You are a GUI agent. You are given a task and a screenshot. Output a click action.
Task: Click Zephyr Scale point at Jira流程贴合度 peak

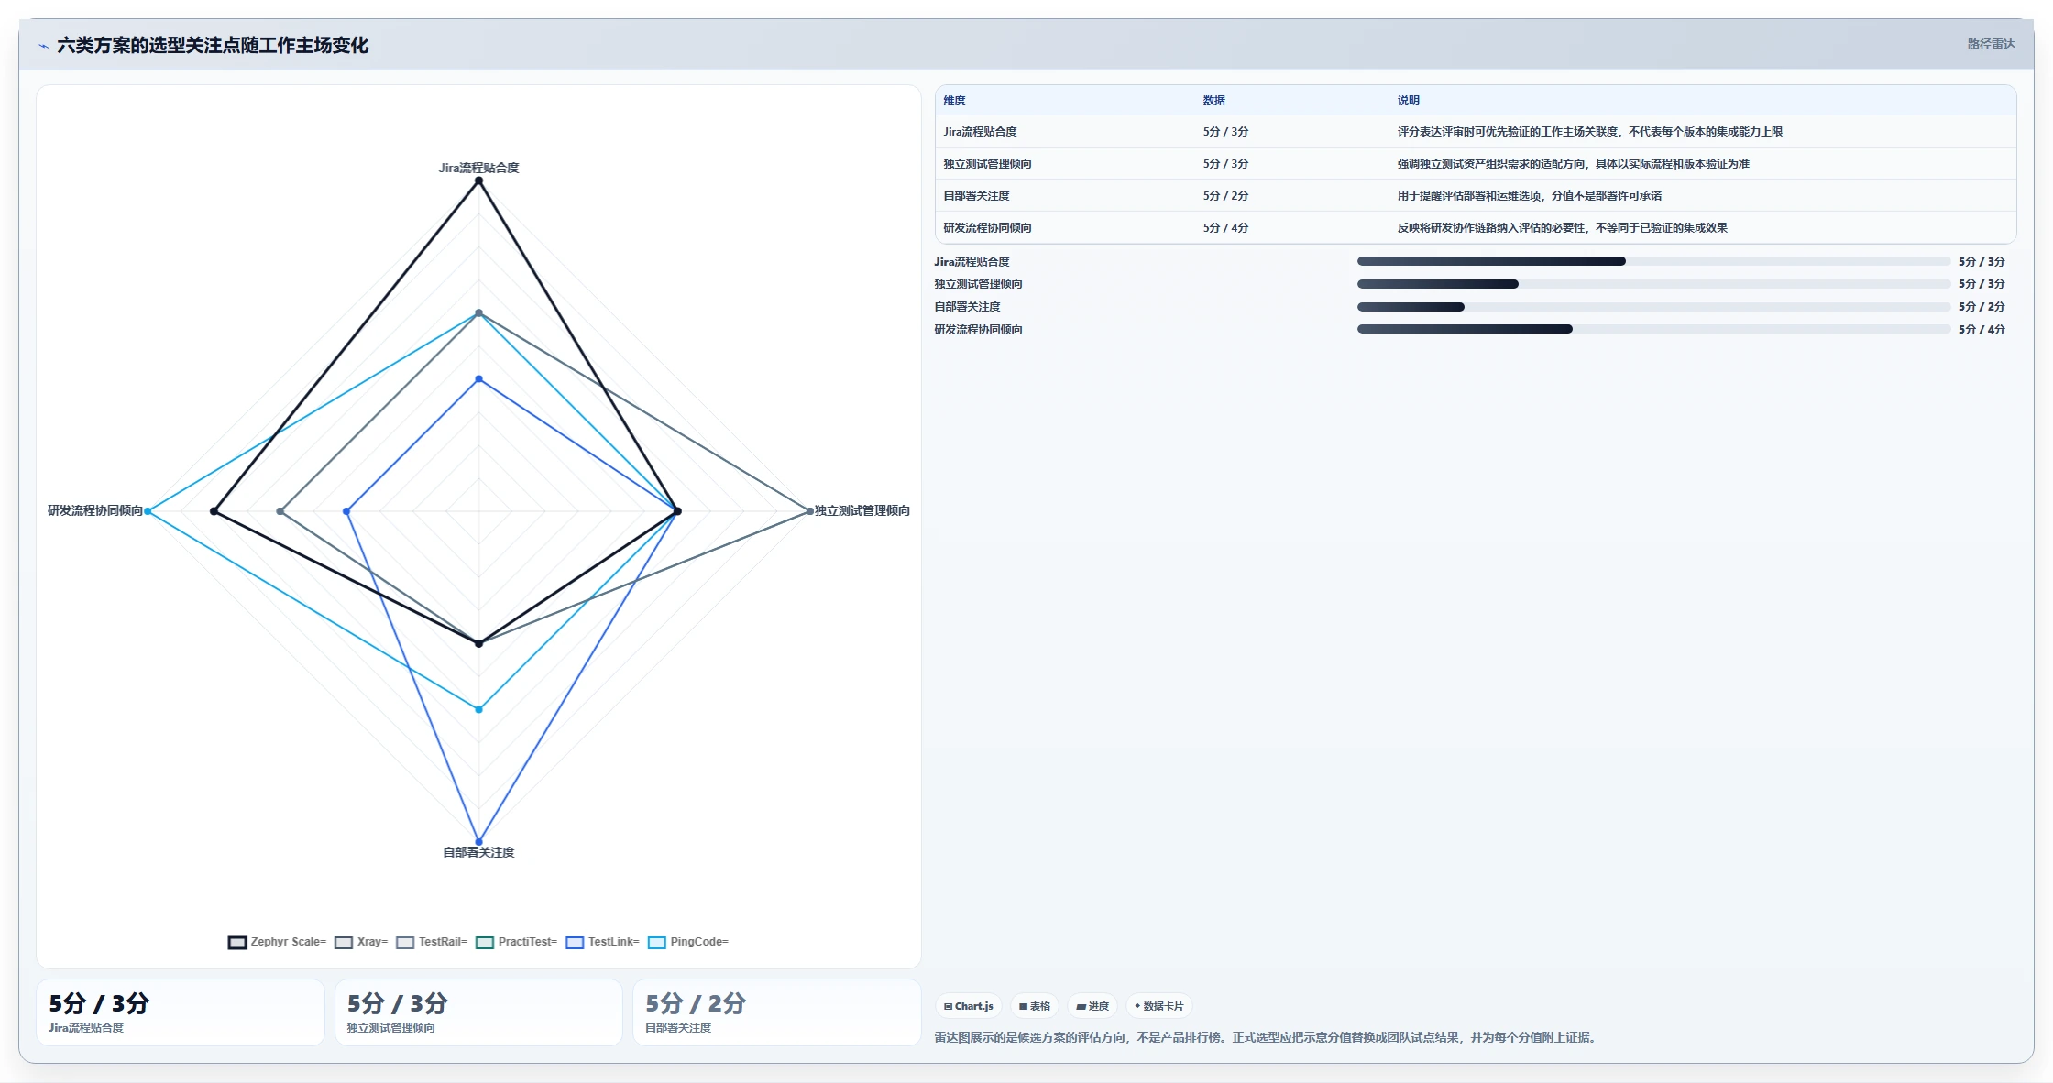click(x=478, y=180)
